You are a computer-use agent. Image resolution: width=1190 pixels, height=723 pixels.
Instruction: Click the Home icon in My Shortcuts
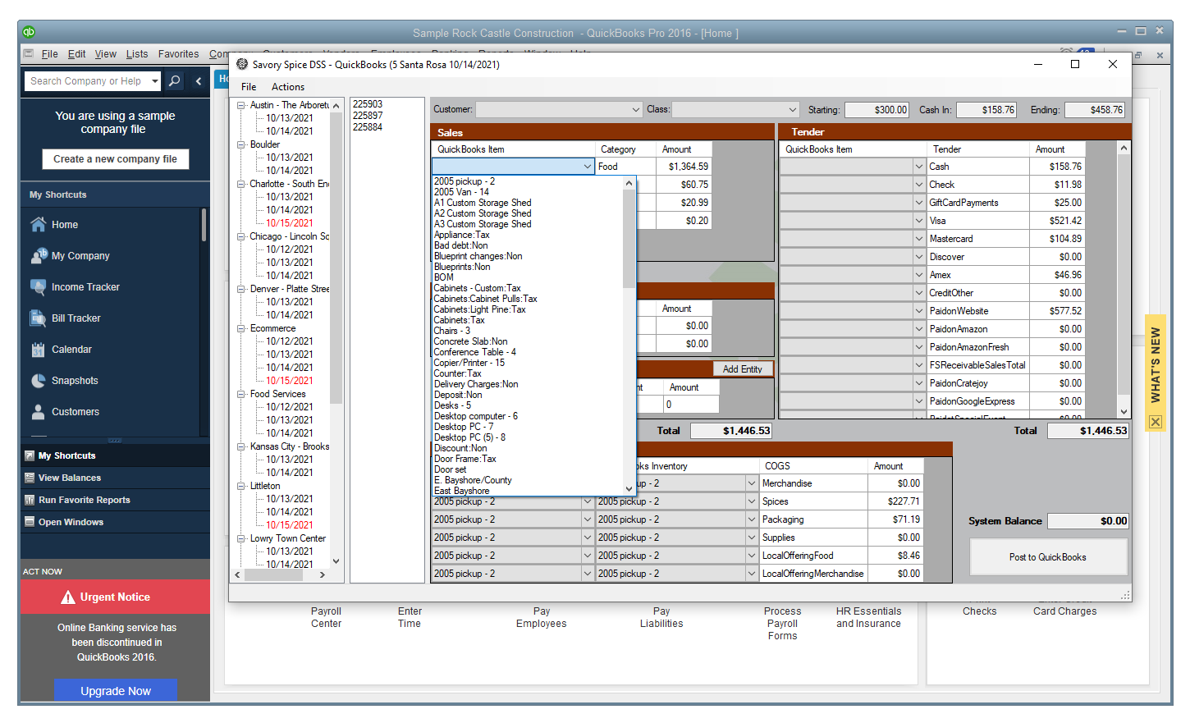38,225
